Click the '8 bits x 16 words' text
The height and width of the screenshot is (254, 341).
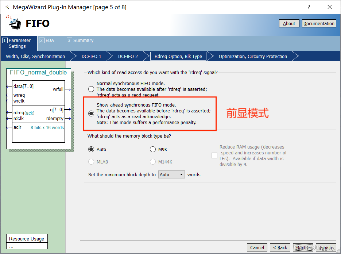click(47, 127)
